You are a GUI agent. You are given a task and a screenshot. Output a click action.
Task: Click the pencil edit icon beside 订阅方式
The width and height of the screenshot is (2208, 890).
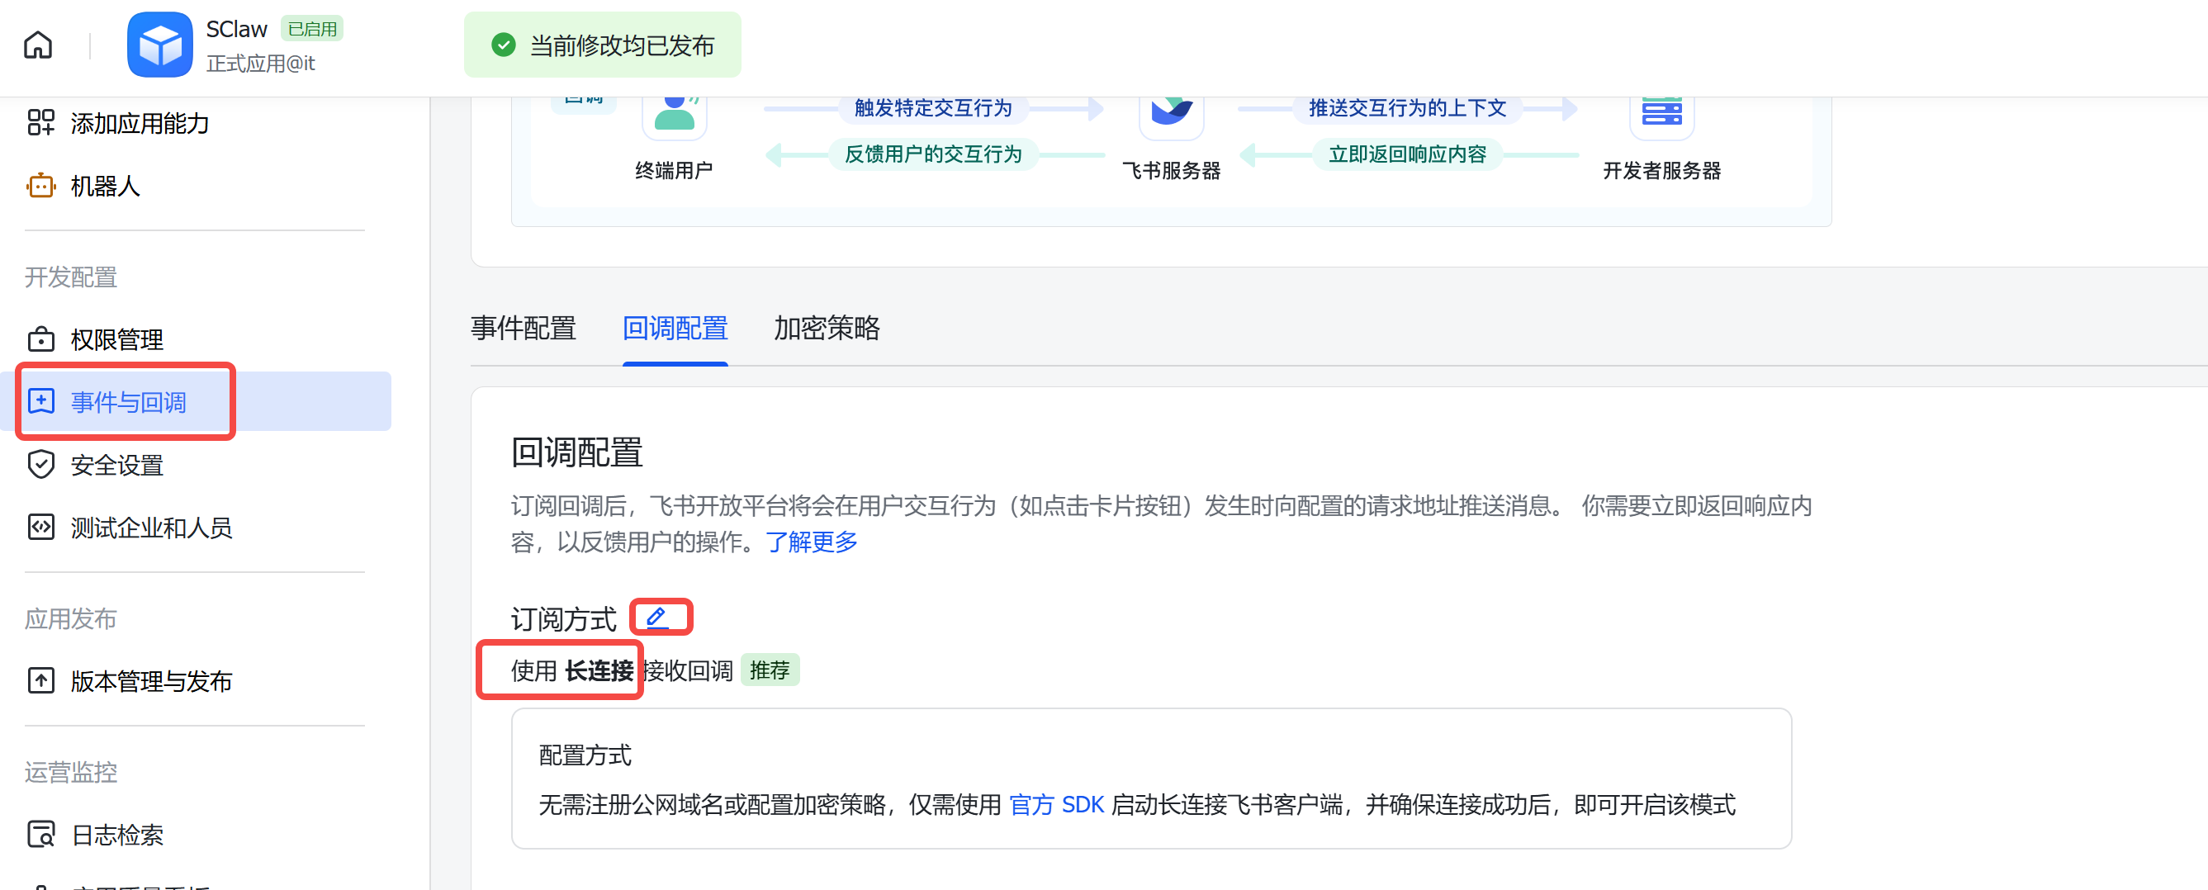tap(657, 617)
